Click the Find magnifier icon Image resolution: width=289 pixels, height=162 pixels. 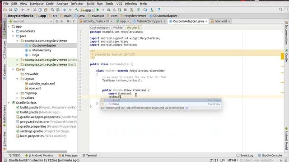(x=52, y=10)
